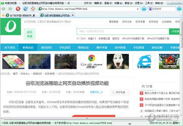Open the address bar URL history dropdown
Screen dimensions: 183x126
138,9
